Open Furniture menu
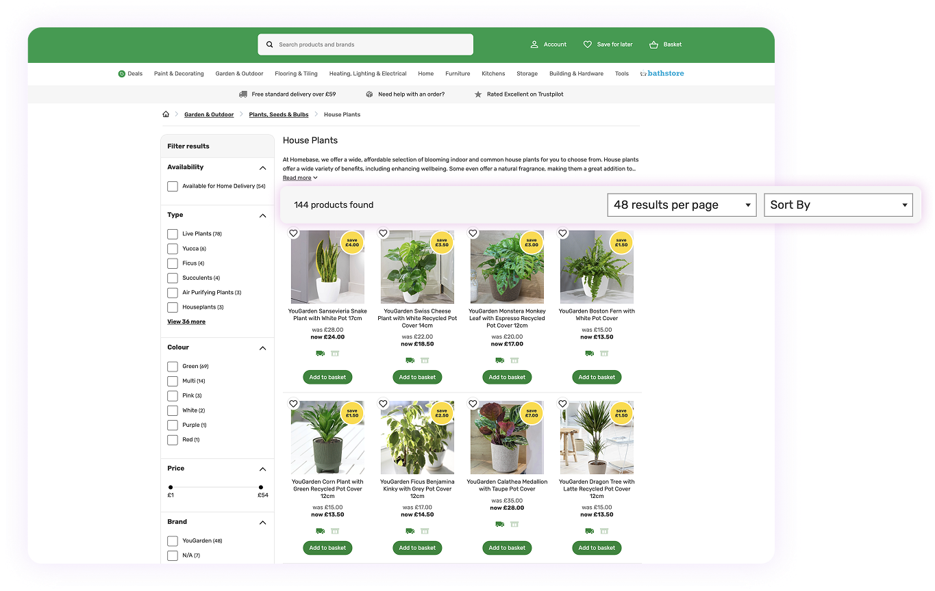Screen dimensions: 935x591 coord(458,74)
